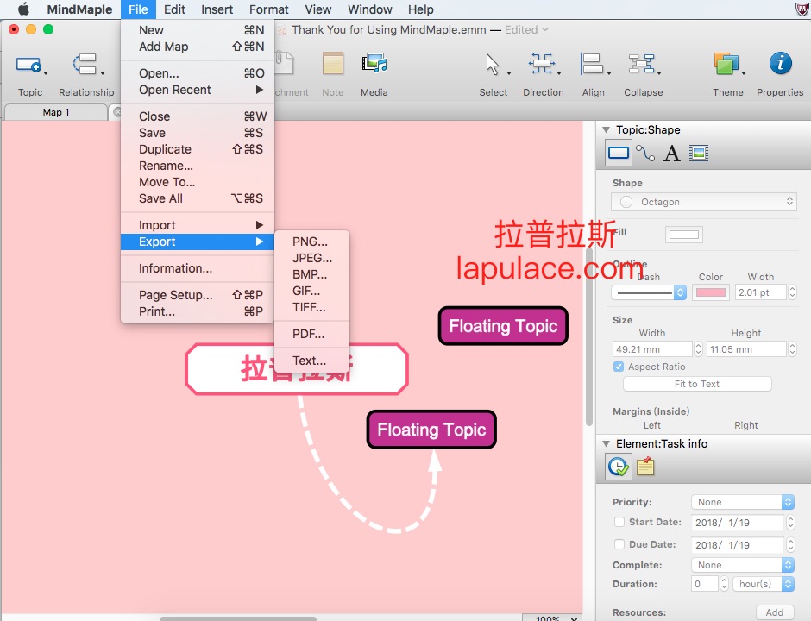Image resolution: width=811 pixels, height=621 pixels.
Task: Open the outline Color pink swatch
Action: pyautogui.click(x=711, y=292)
